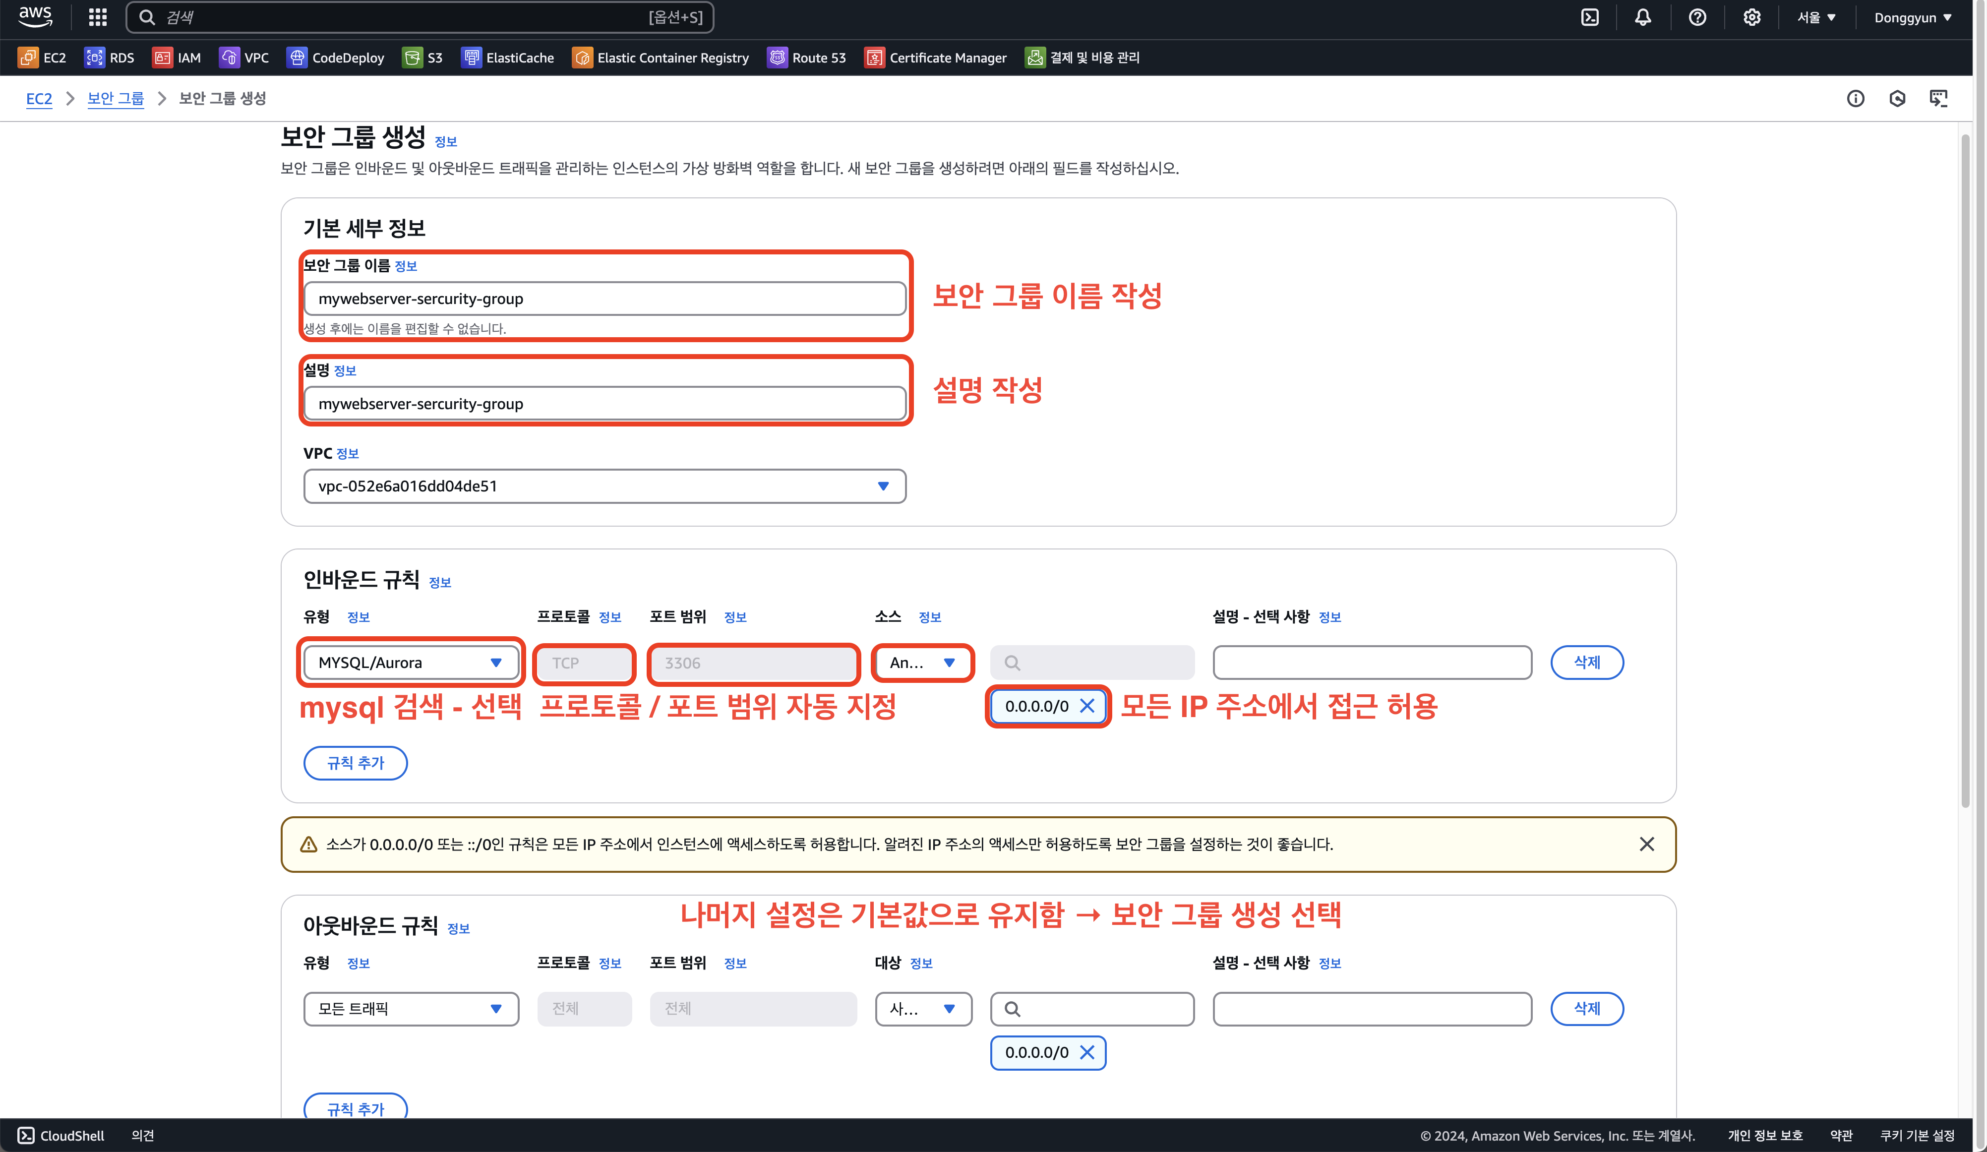
Task: Open the services grid menu
Action: (98, 17)
